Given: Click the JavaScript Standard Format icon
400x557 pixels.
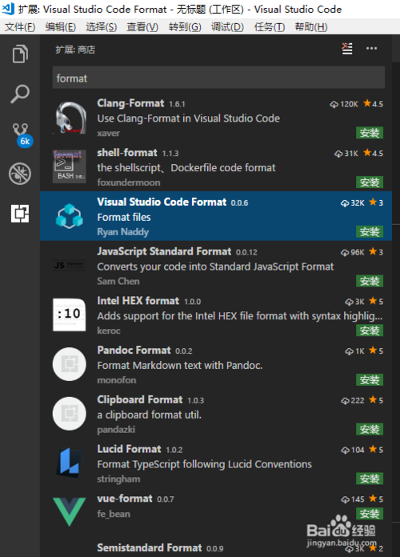Looking at the screenshot, I should click(x=70, y=265).
